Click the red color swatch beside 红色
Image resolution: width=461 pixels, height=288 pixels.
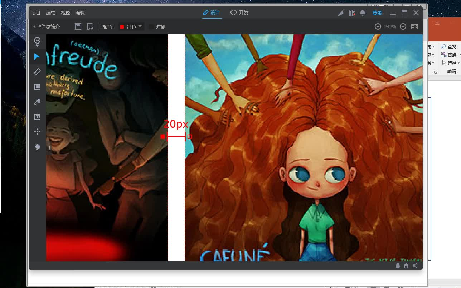coord(122,27)
